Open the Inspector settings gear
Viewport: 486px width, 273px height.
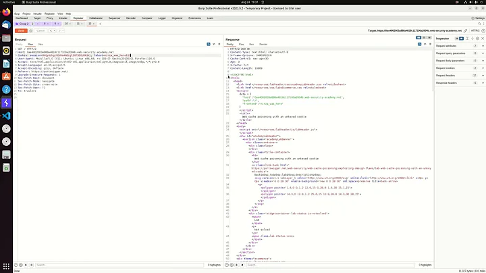(478, 39)
